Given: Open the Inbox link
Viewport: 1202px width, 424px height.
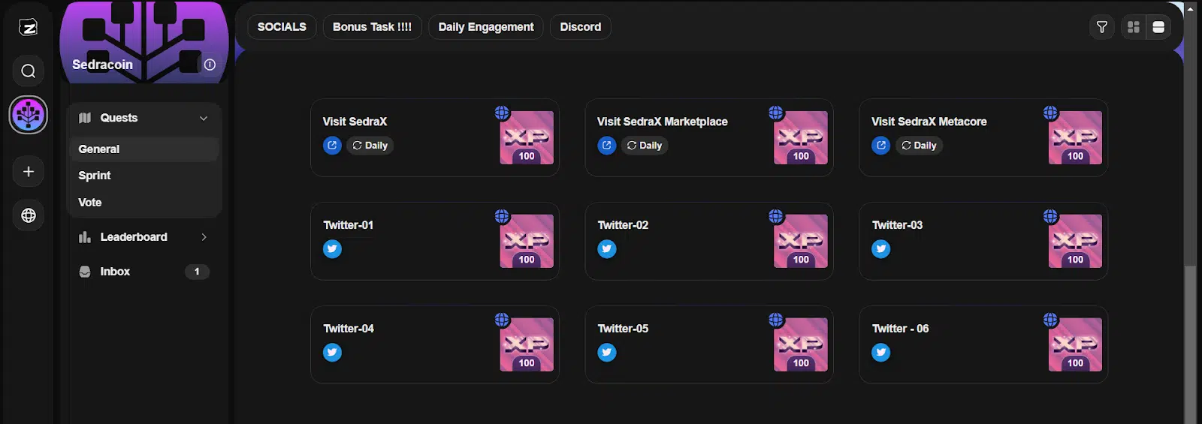Looking at the screenshot, I should (115, 272).
